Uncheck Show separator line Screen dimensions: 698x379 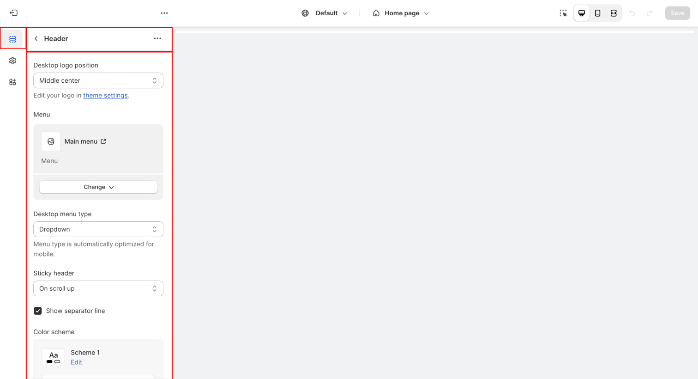(x=38, y=311)
